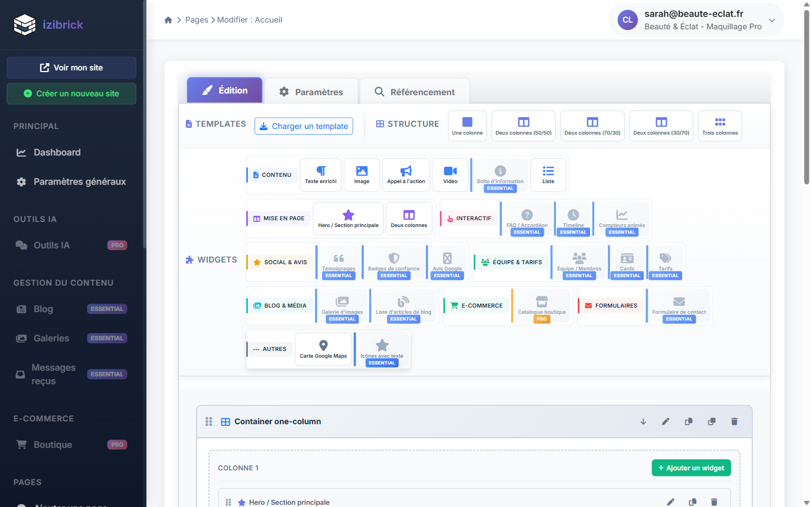Add the Compteurs animés widget
The image size is (811, 507).
coord(622,220)
